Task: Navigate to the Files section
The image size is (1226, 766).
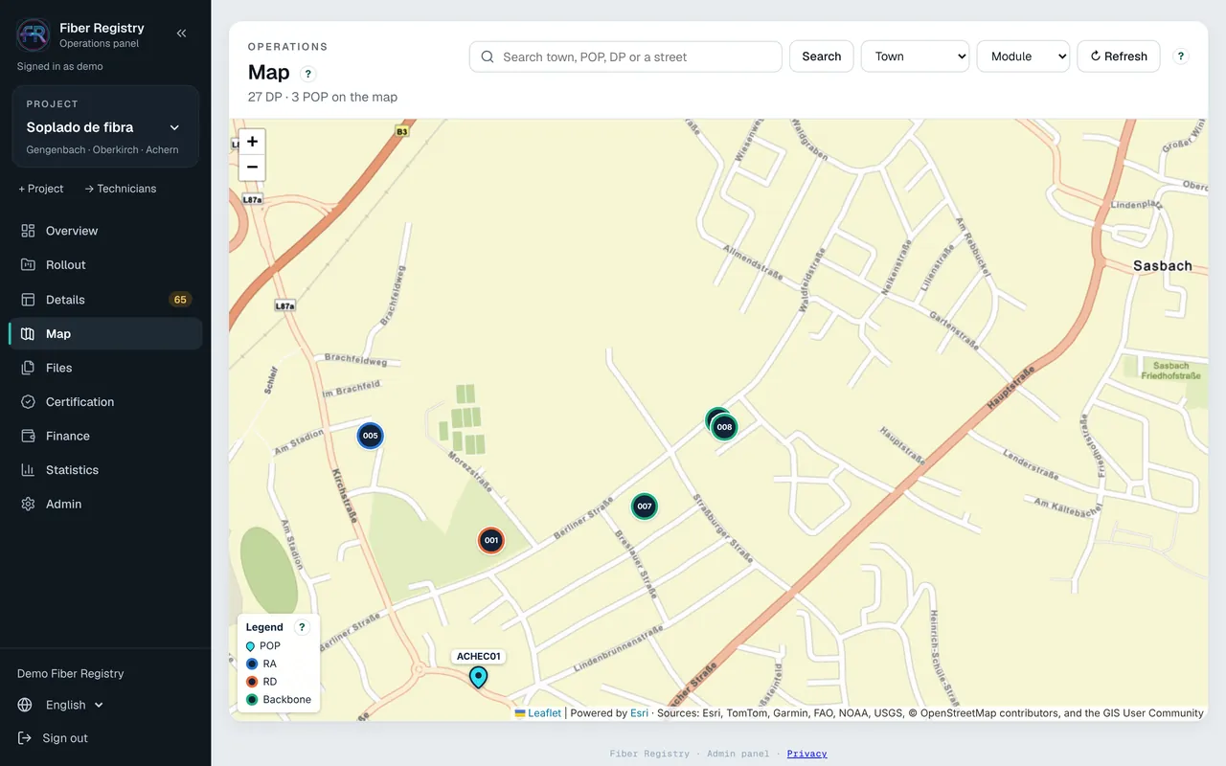Action: click(105, 368)
